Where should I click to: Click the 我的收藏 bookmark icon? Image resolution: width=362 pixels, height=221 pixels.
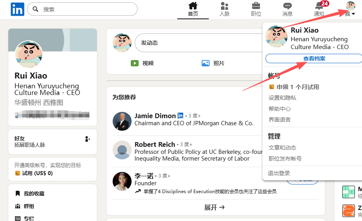18,194
